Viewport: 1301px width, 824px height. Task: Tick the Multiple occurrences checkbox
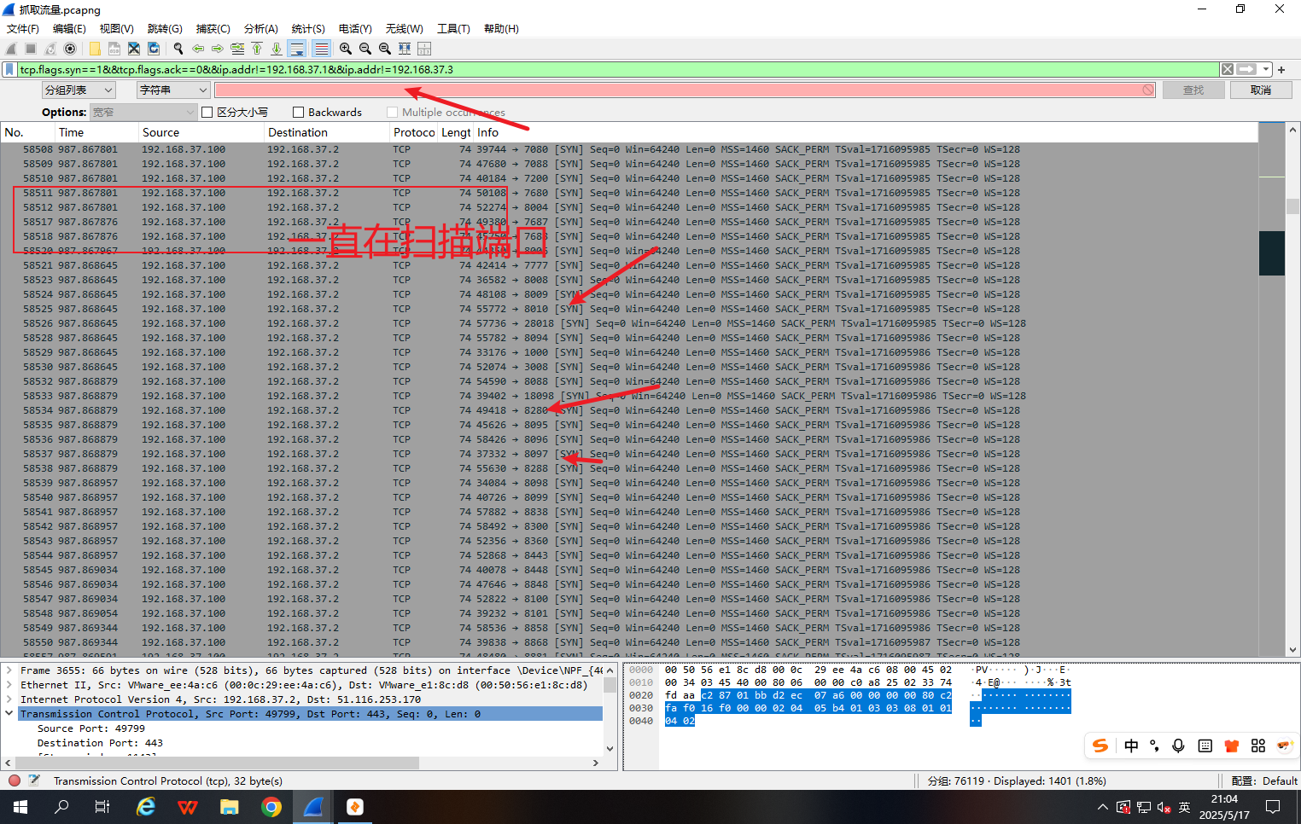tap(392, 113)
